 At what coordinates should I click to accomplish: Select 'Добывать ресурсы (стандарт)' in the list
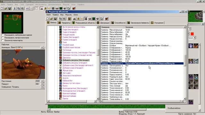click(75, 63)
